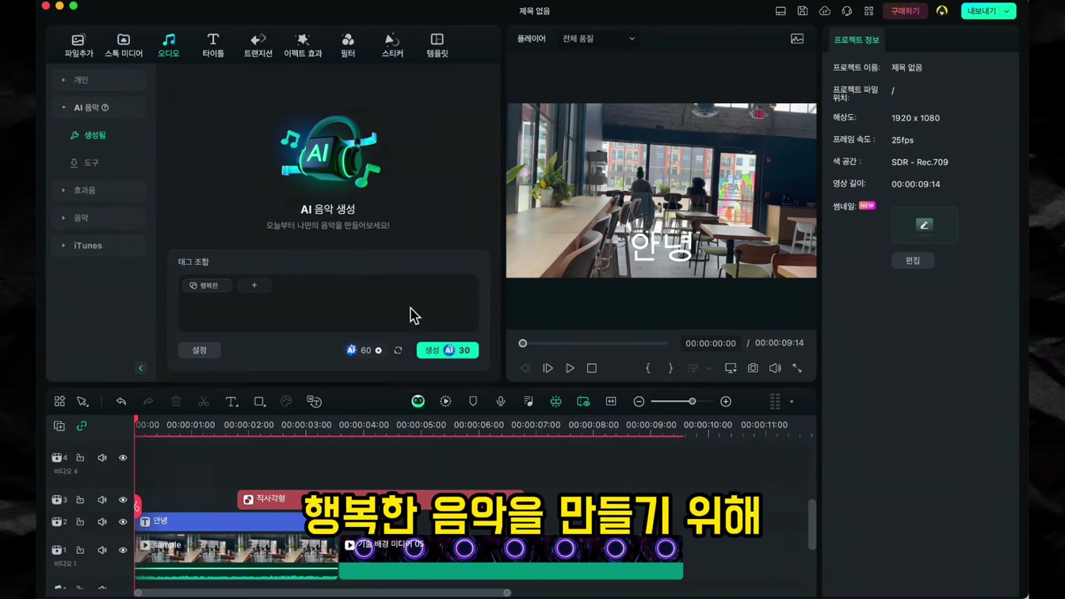Open the 파일추가 import tab

[x=78, y=45]
